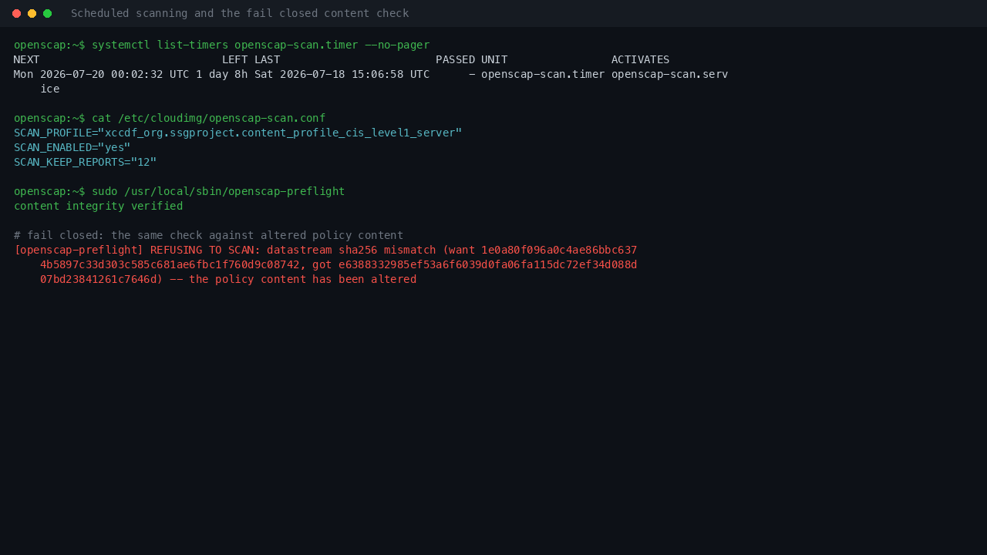987x555 pixels.
Task: Click the LEFT column header
Action: click(x=234, y=59)
